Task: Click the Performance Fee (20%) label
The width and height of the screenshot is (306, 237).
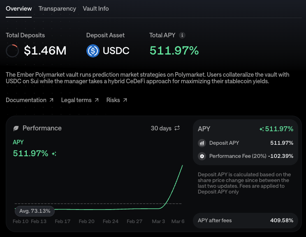Action: coord(238,156)
